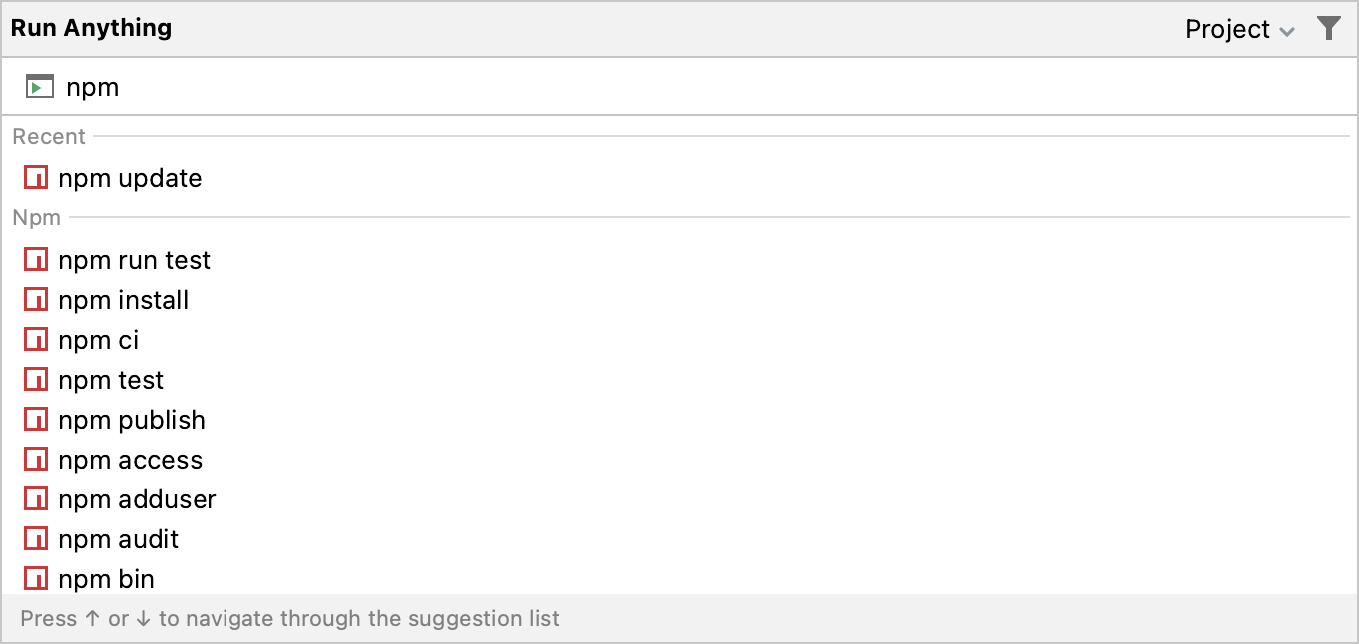Open the filter options icon
This screenshot has height=644, width=1359.
pos(1330,28)
